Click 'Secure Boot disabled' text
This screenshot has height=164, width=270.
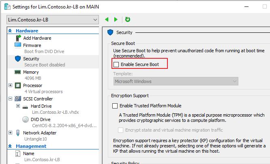45,65
